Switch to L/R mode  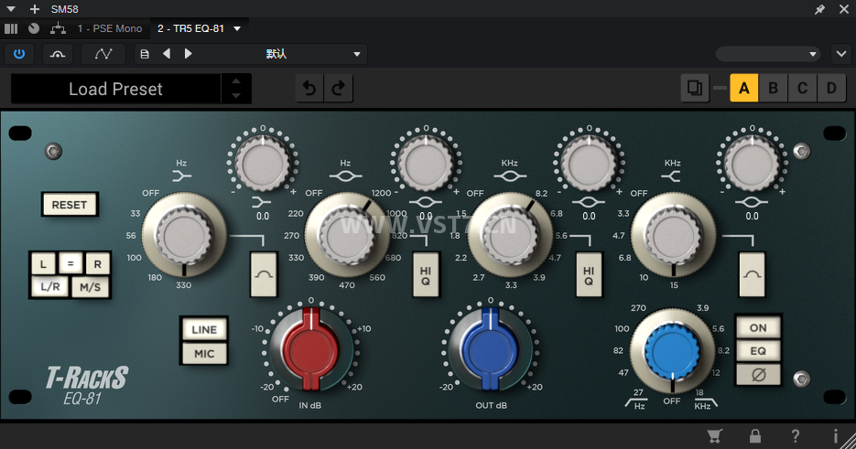(x=50, y=287)
